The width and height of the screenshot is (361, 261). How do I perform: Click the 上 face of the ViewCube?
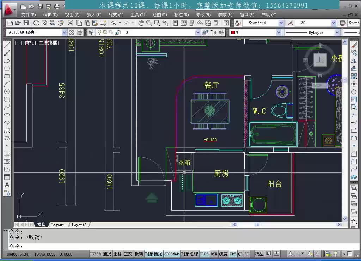(x=320, y=60)
